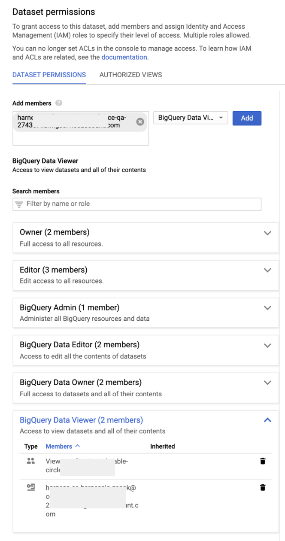Focus the Filter by name or role field

(x=137, y=204)
